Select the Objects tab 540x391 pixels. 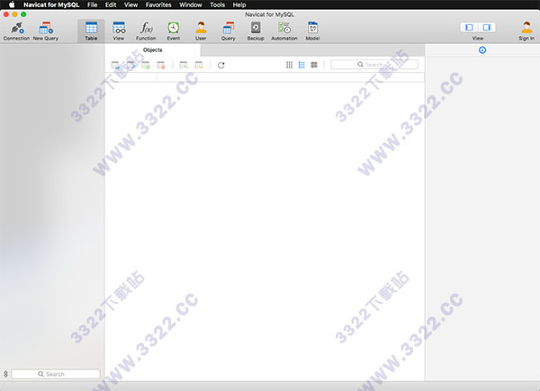click(153, 50)
